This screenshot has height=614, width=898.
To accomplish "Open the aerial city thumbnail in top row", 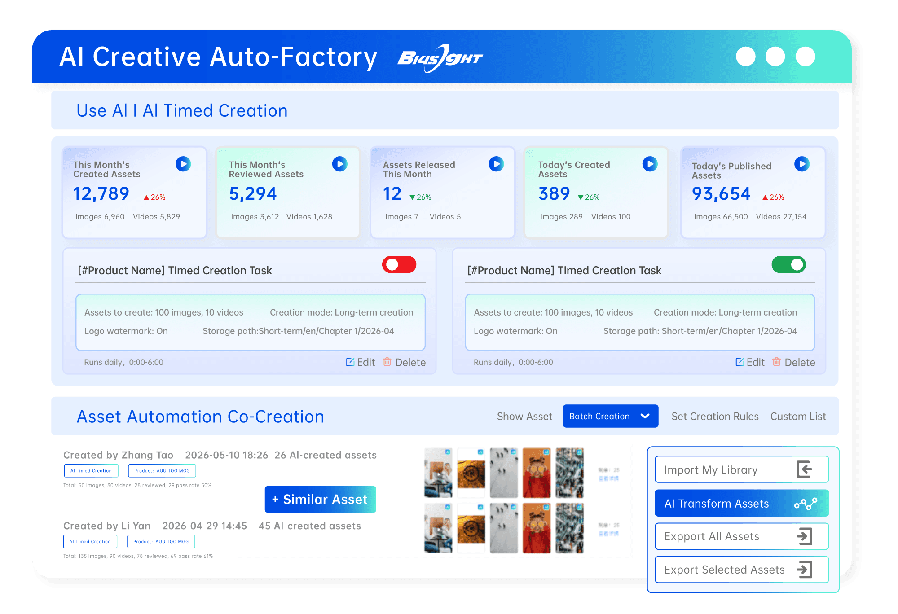I will pos(569,473).
